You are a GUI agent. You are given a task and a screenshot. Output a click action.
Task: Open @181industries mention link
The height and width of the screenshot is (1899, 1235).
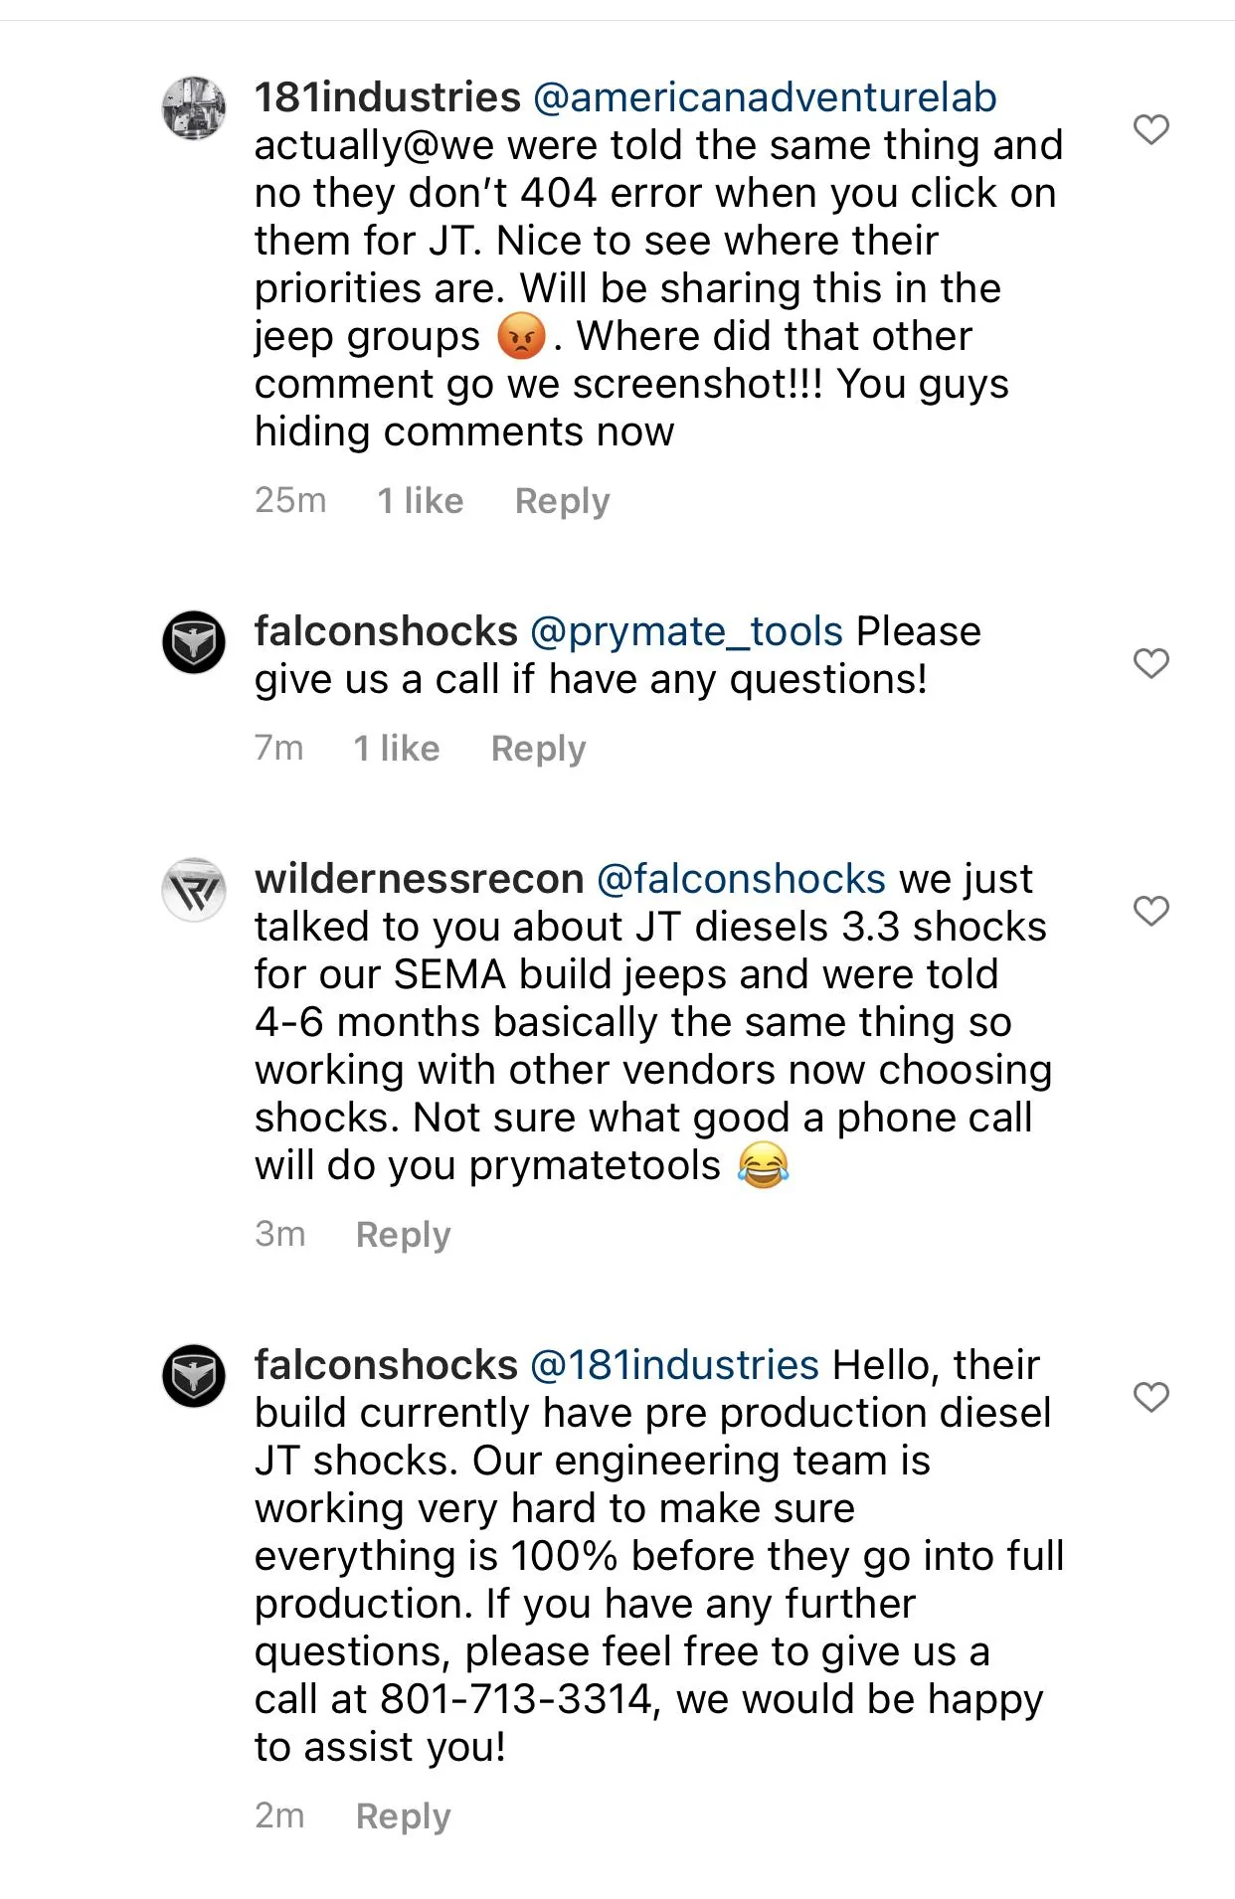[674, 1365]
